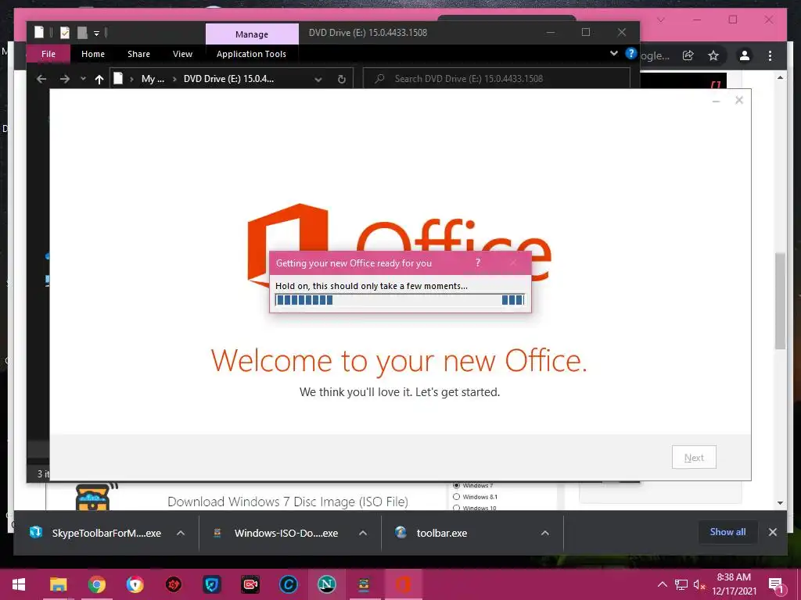Click the Download Windows 7 Disc Image heading
801x600 pixels.
(x=288, y=502)
